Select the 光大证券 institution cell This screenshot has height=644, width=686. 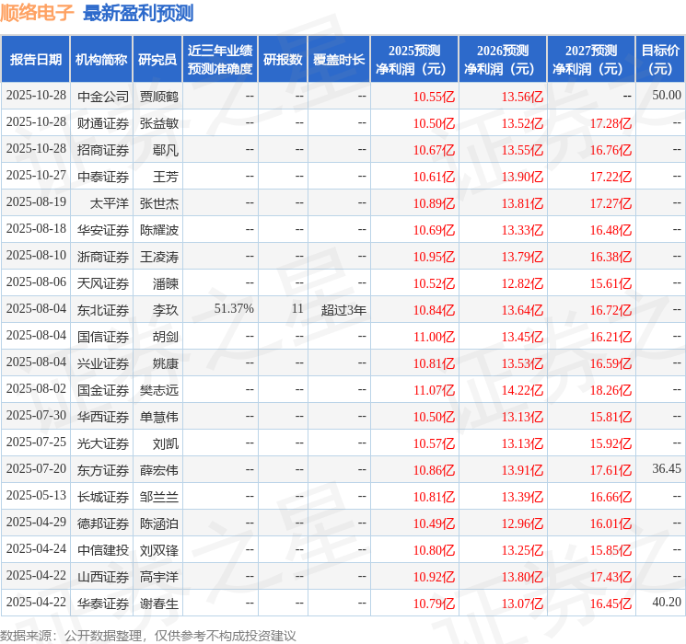103,443
